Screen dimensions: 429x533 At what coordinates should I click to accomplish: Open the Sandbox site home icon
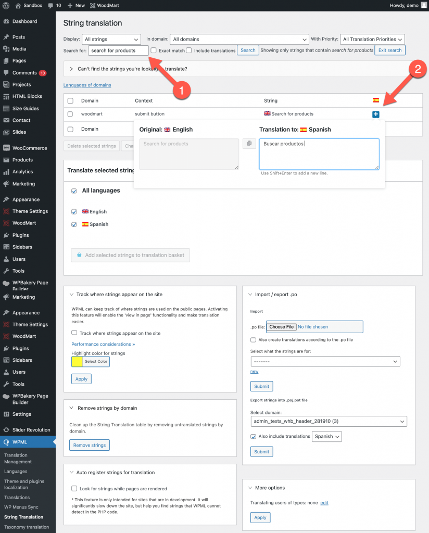pyautogui.click(x=18, y=5)
